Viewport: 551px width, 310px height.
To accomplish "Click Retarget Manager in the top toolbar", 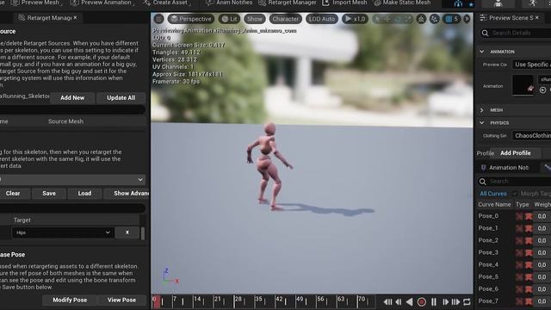I will coord(288,3).
